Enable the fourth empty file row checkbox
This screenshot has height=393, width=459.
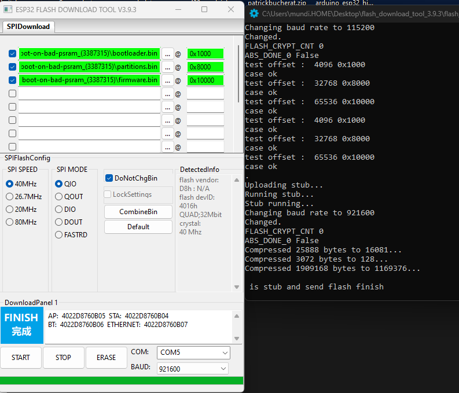point(12,94)
